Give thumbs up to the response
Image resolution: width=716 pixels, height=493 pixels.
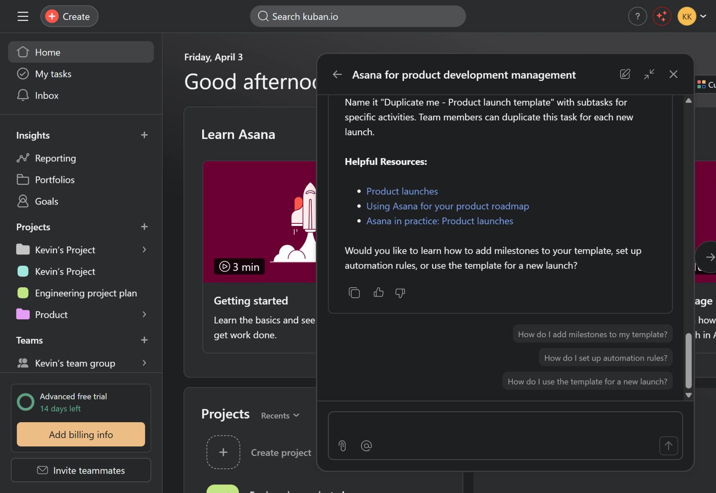click(x=379, y=293)
